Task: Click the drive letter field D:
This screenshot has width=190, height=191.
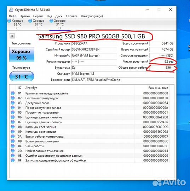Action: tap(94, 68)
